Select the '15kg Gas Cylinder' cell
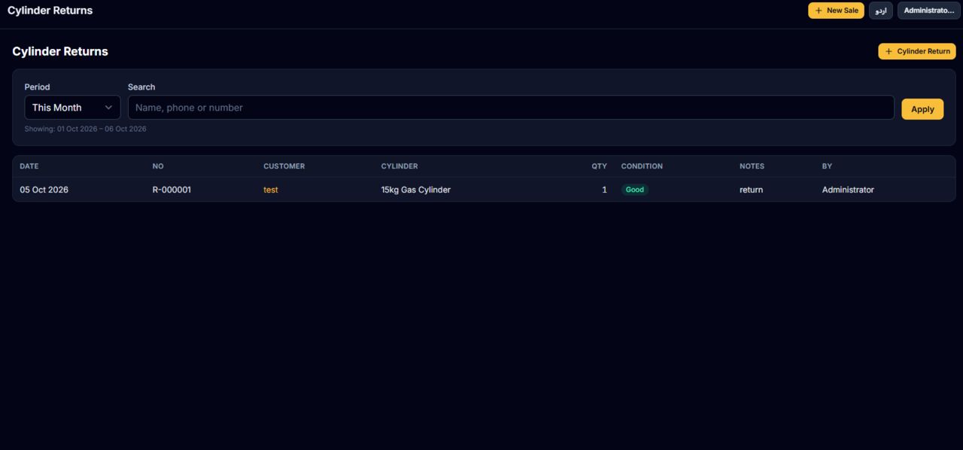Screen dimensions: 963x450 [x=416, y=190]
